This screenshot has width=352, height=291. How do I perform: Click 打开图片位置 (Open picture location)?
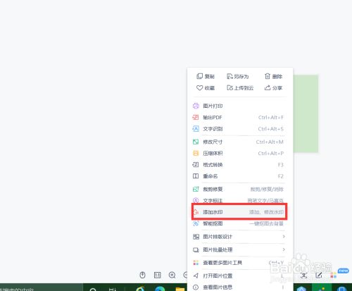point(239,275)
